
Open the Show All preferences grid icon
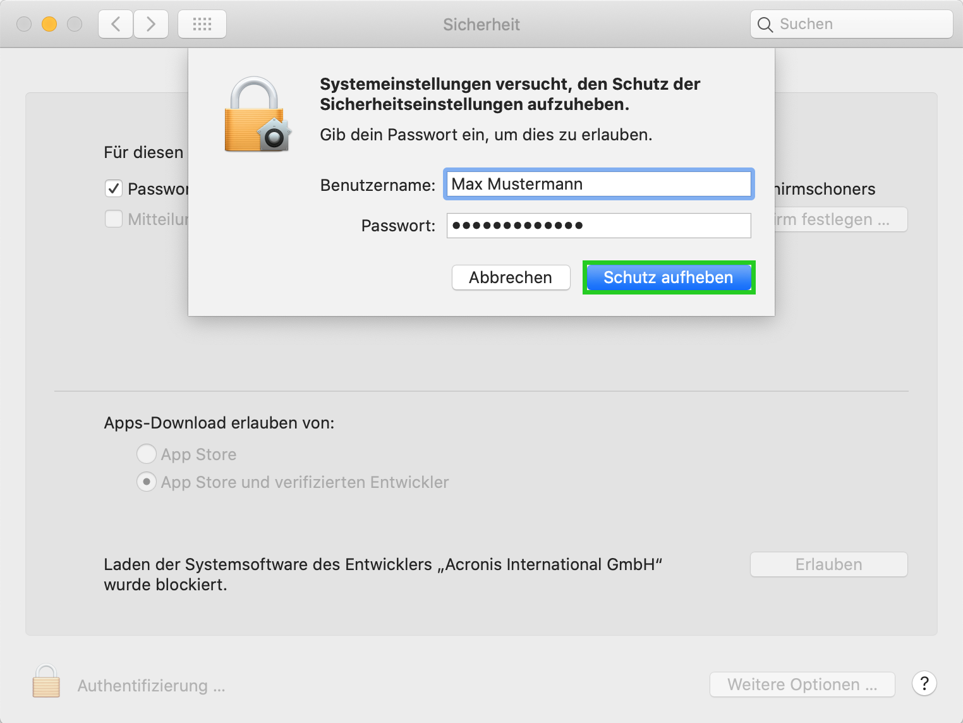(202, 23)
